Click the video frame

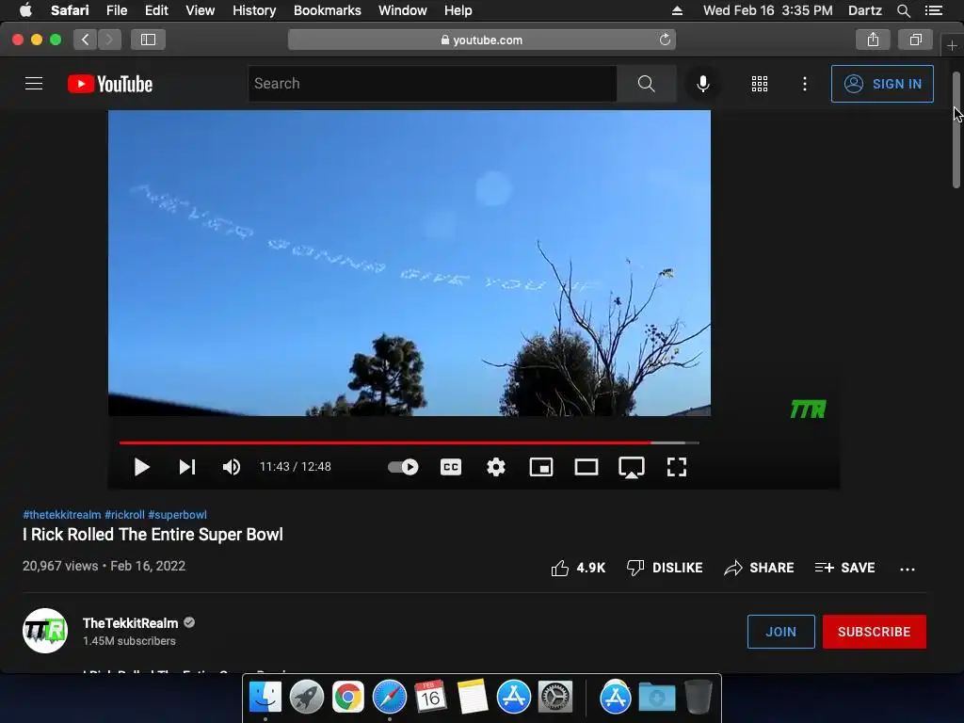[x=410, y=264]
